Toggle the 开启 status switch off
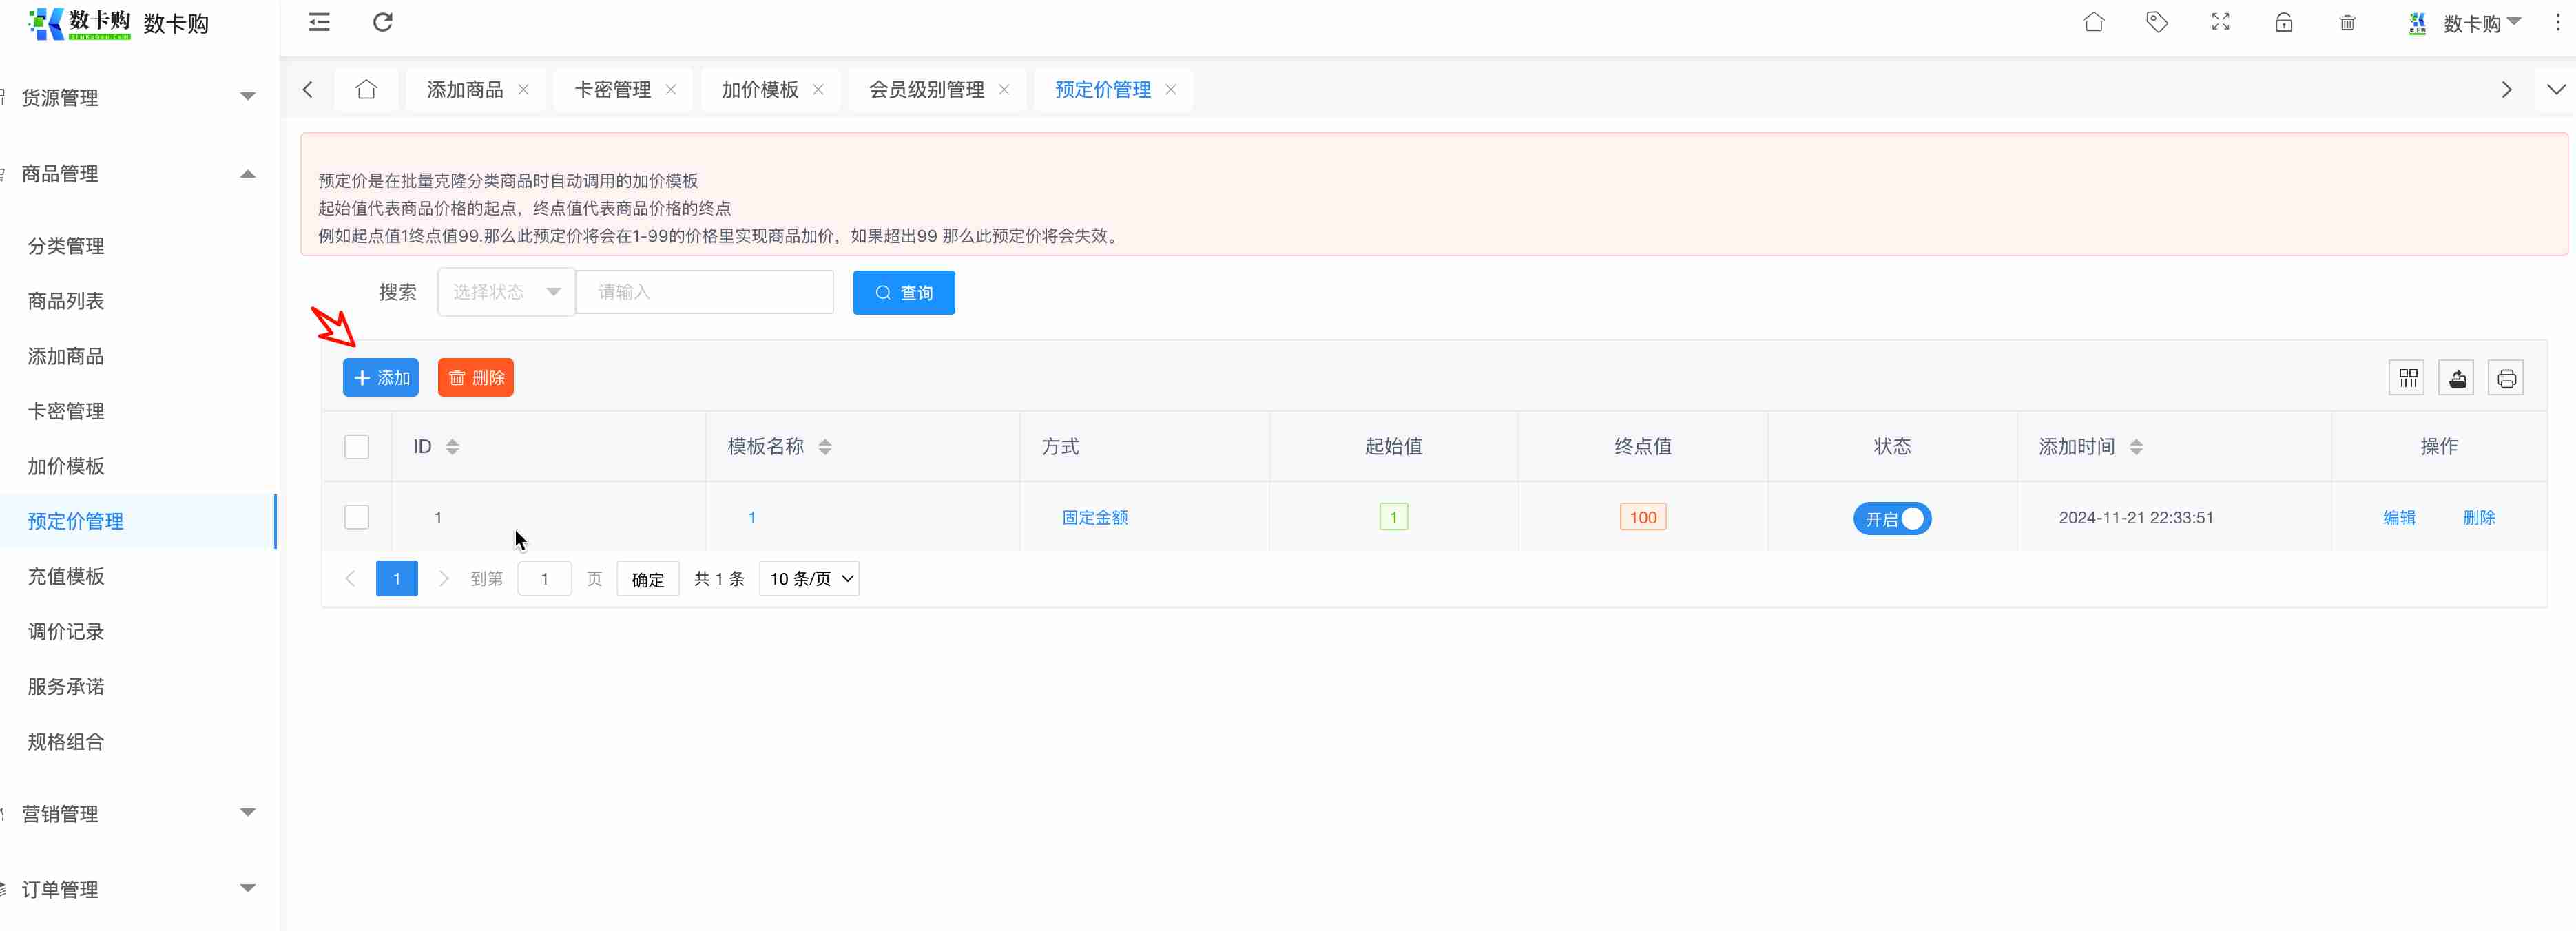The width and height of the screenshot is (2576, 931). [1892, 519]
